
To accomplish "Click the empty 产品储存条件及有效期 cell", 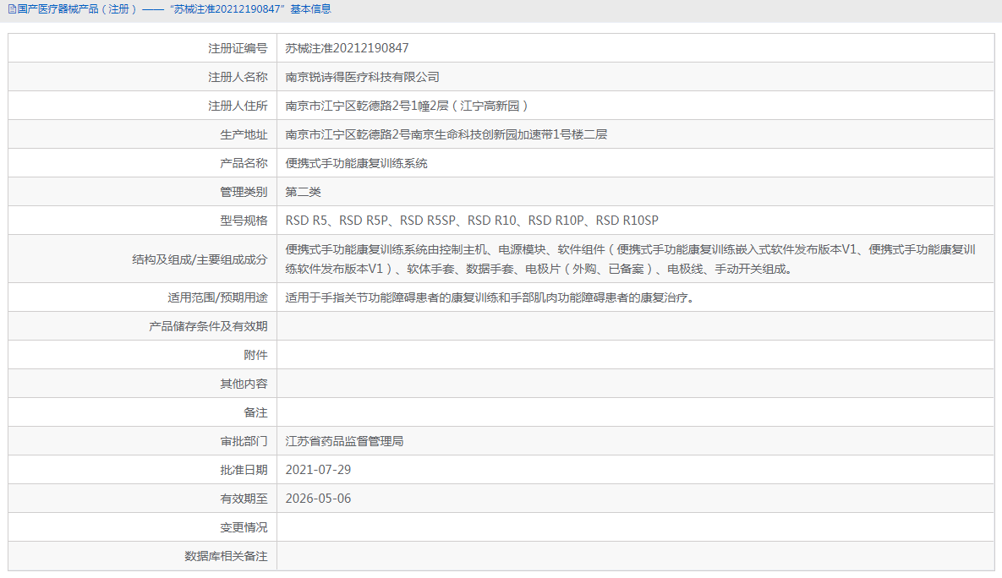I will pyautogui.click(x=592, y=325).
